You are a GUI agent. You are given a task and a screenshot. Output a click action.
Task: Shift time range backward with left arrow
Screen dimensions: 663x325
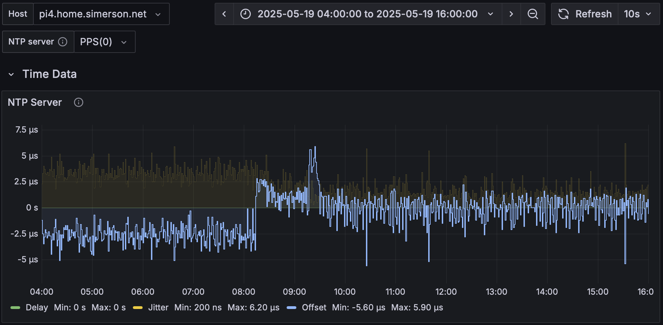[x=224, y=14]
